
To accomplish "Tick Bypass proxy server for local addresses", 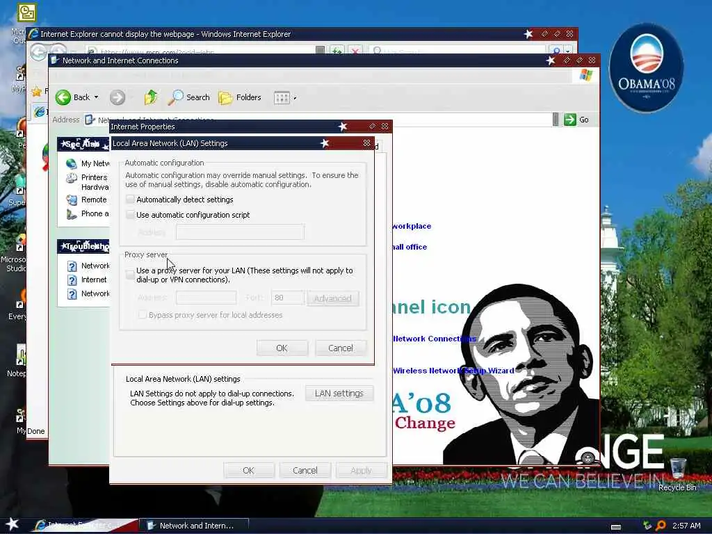I will coord(142,315).
